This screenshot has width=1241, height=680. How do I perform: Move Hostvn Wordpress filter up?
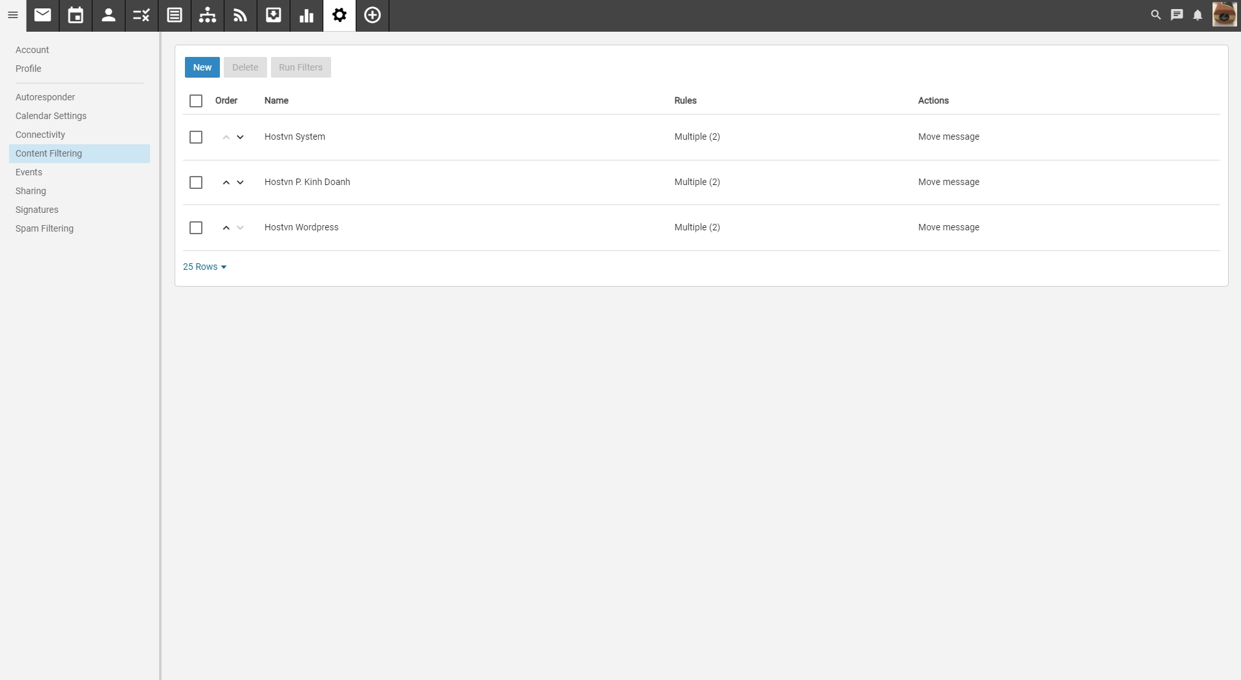coord(226,228)
